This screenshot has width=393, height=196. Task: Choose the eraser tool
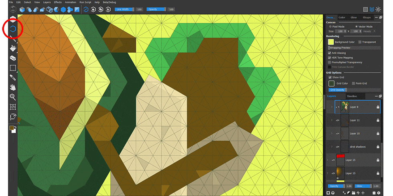pos(13,58)
